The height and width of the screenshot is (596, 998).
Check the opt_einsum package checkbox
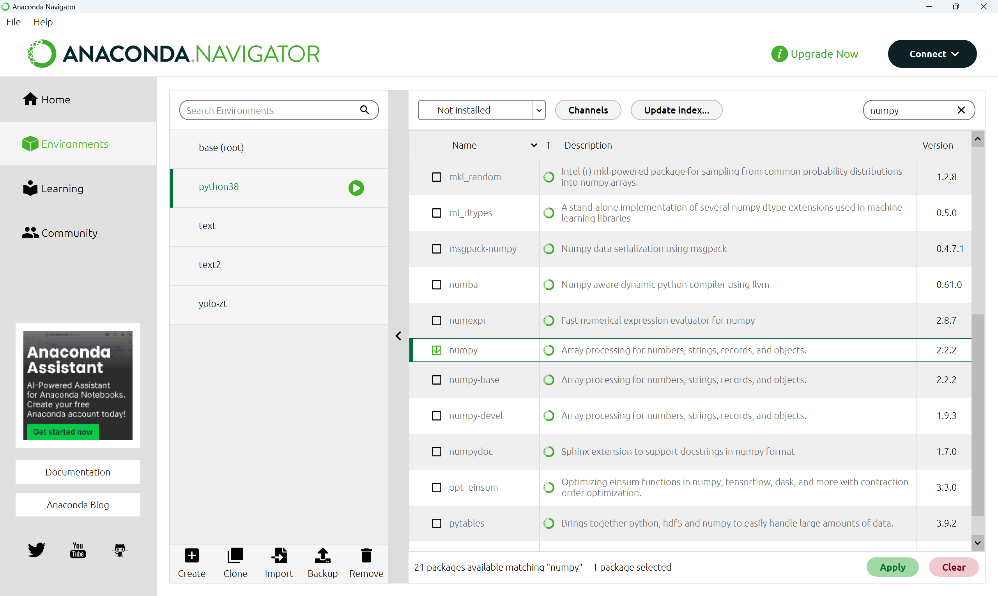(437, 488)
